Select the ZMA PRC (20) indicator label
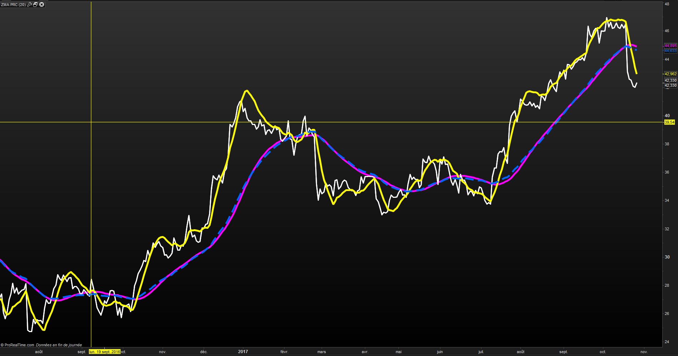678x356 pixels. click(x=13, y=5)
